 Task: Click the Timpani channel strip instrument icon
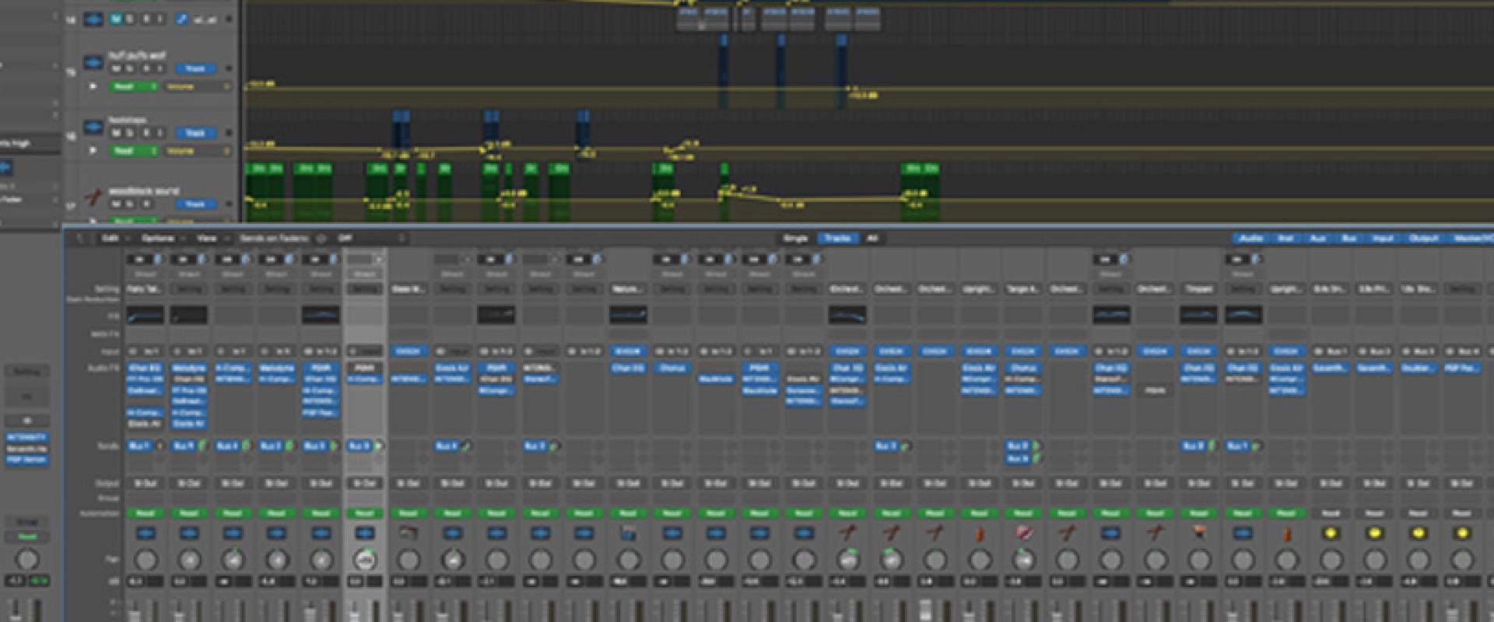pos(1199,533)
